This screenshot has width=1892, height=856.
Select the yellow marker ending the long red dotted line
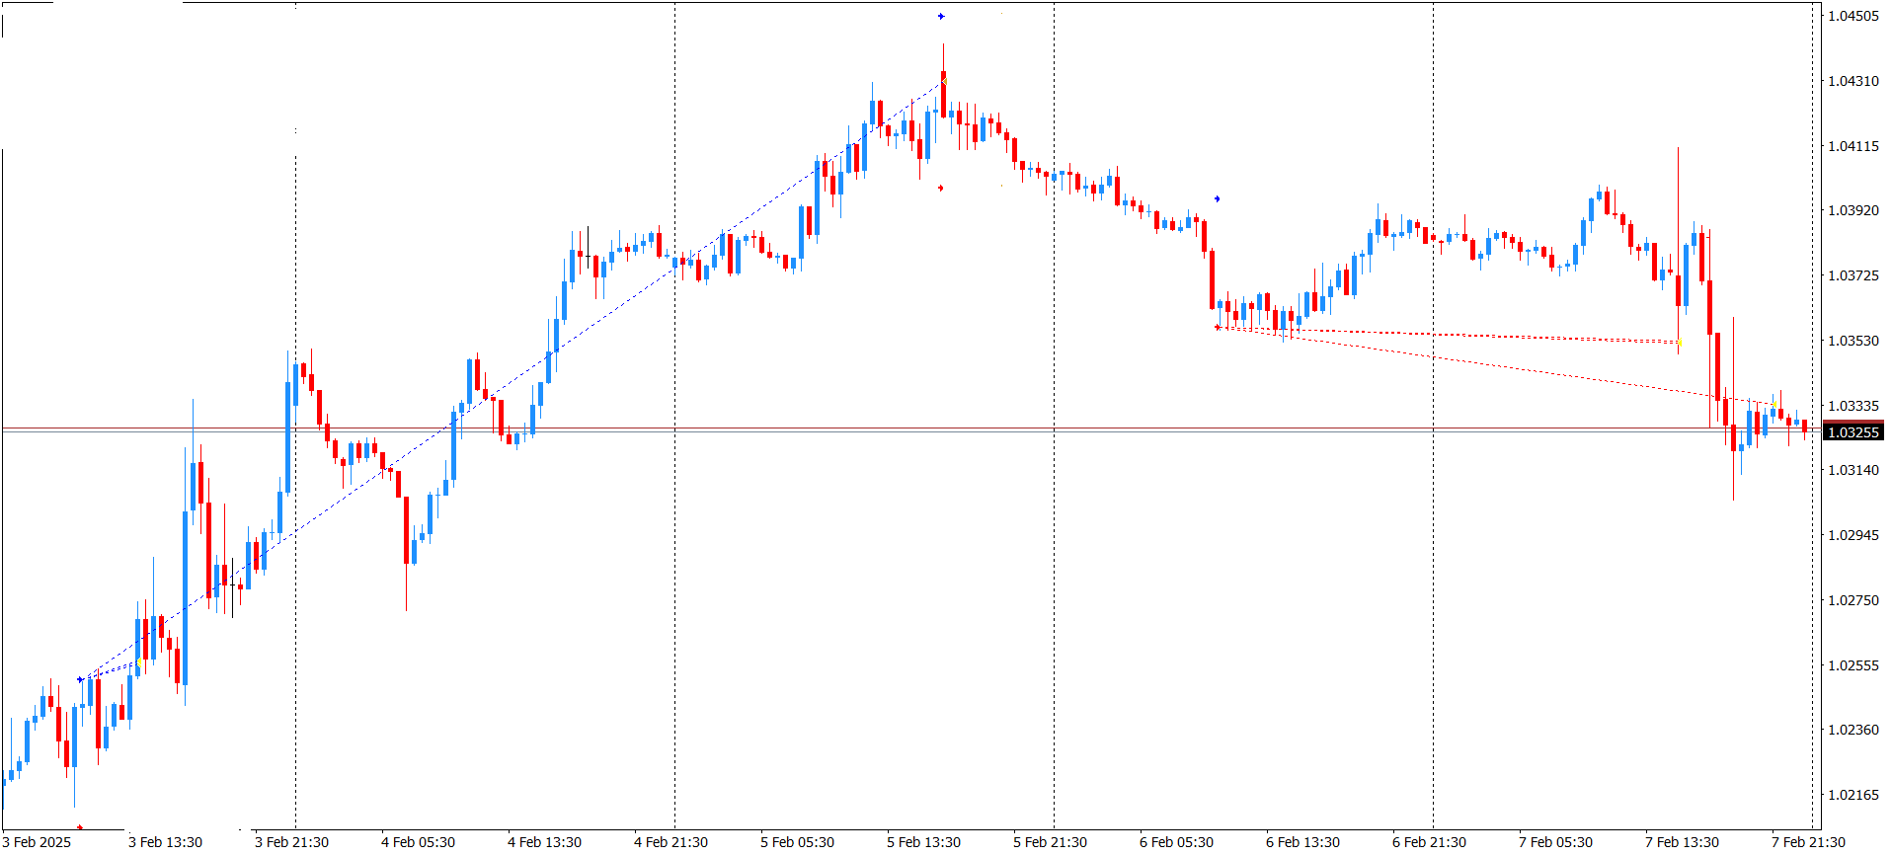coord(1774,404)
